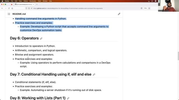
Task: Click the tracking protection shield icon
Action: coord(26,8)
